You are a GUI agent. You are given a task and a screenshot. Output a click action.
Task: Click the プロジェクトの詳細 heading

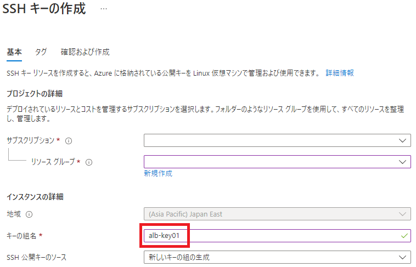tap(35, 94)
